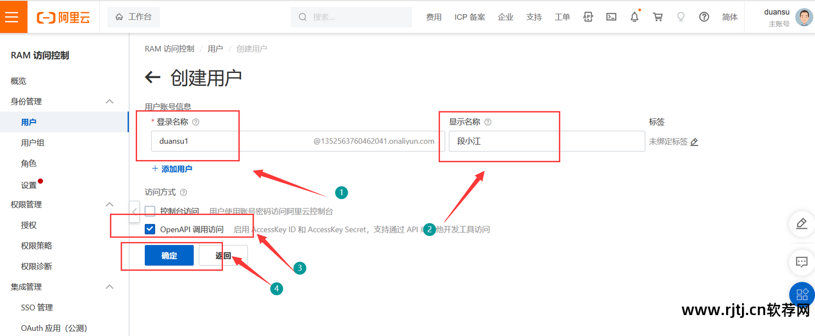
Task: Click the Alibaba Cloud logo
Action: (63, 18)
